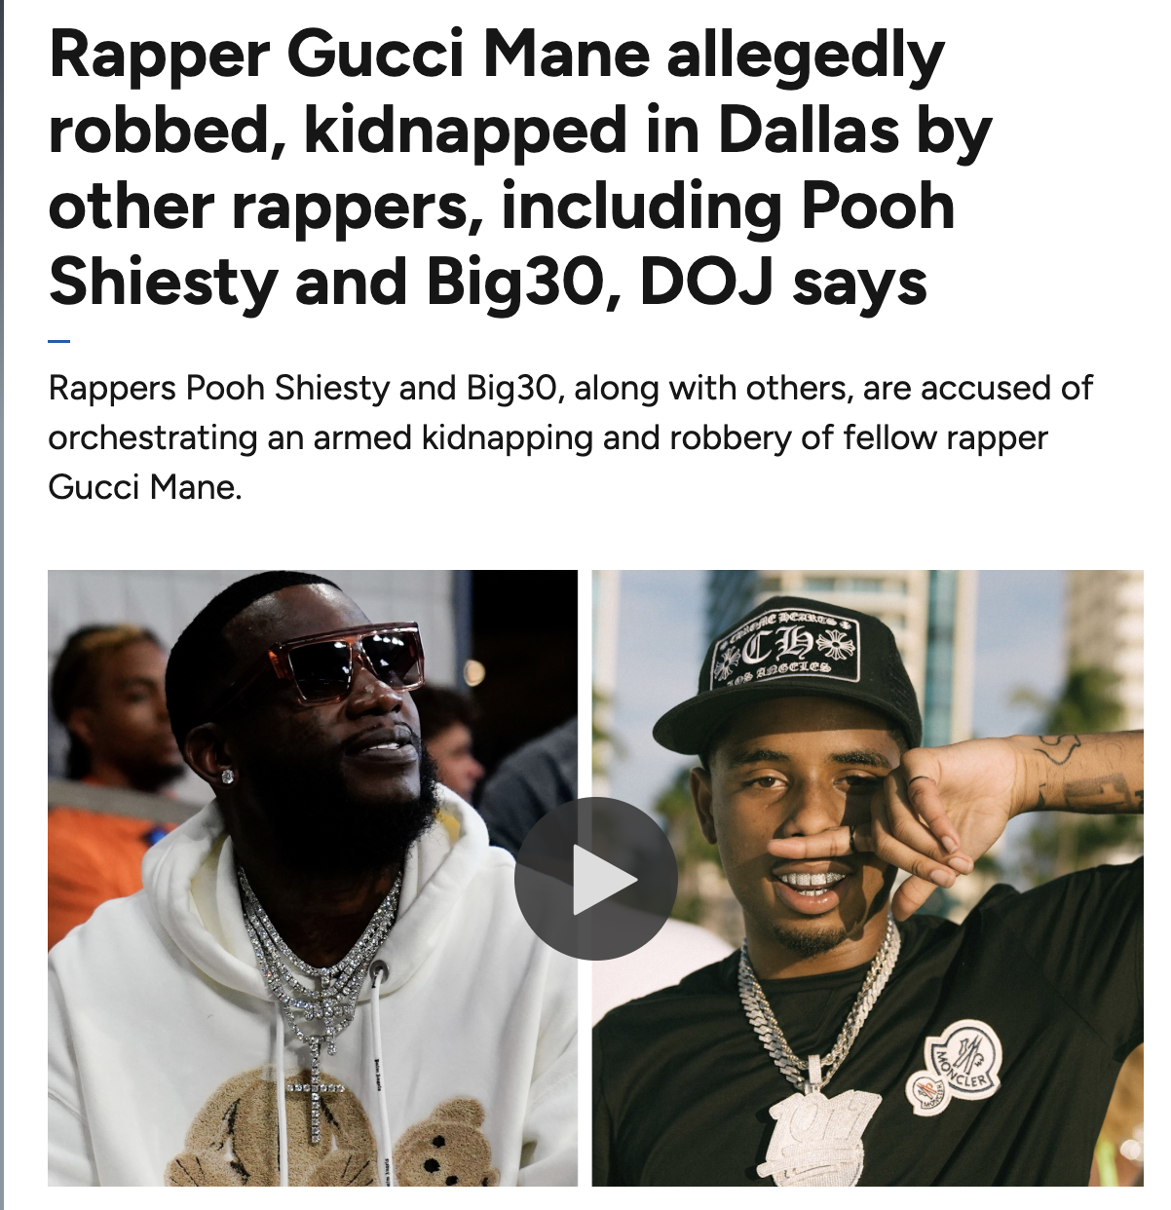Open the left photo of man in white hoodie
Image resolution: width=1171 pixels, height=1210 pixels.
tap(313, 878)
